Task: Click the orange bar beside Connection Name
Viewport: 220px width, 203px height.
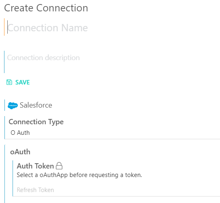Action: click(4, 27)
